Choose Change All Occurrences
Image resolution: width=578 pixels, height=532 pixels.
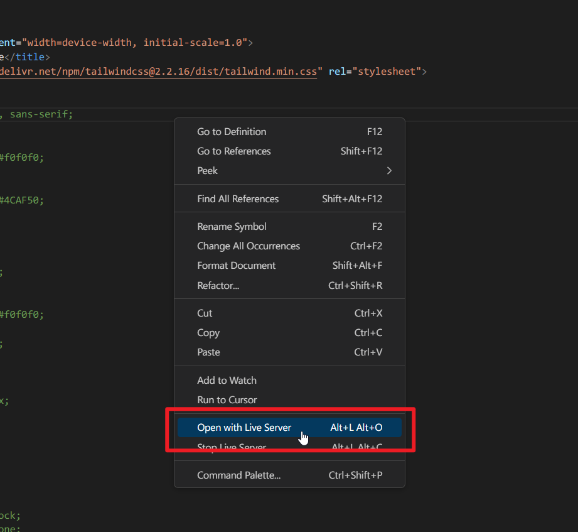coord(249,246)
